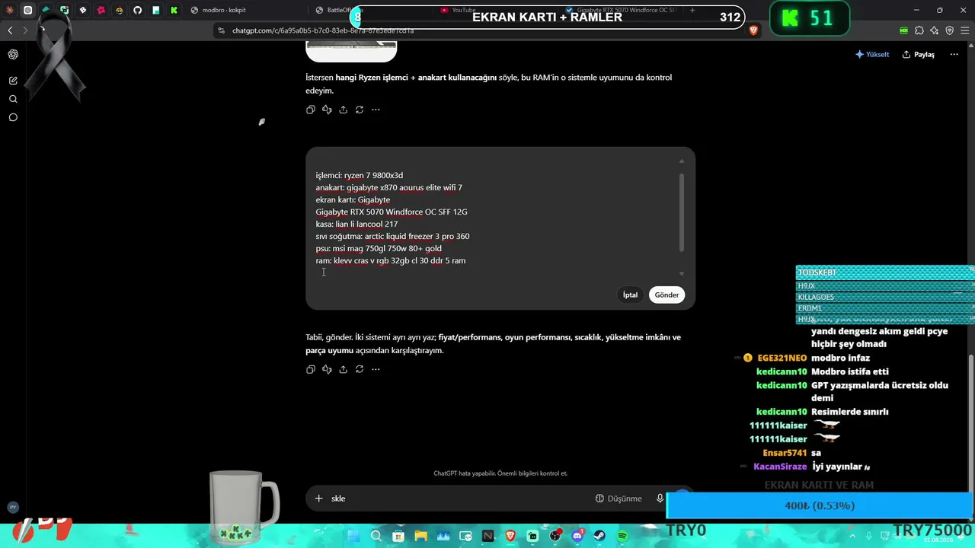
Task: Open the Düşünme thinking mode selector
Action: 619,499
